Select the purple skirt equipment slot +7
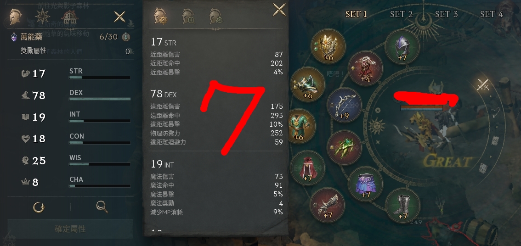 click(366, 184)
